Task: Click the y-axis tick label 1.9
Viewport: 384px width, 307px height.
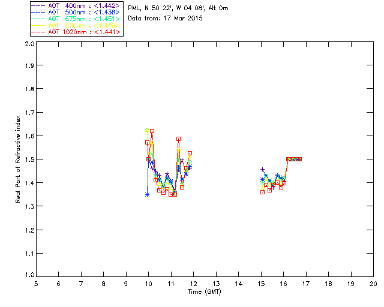Action: tap(29, 65)
